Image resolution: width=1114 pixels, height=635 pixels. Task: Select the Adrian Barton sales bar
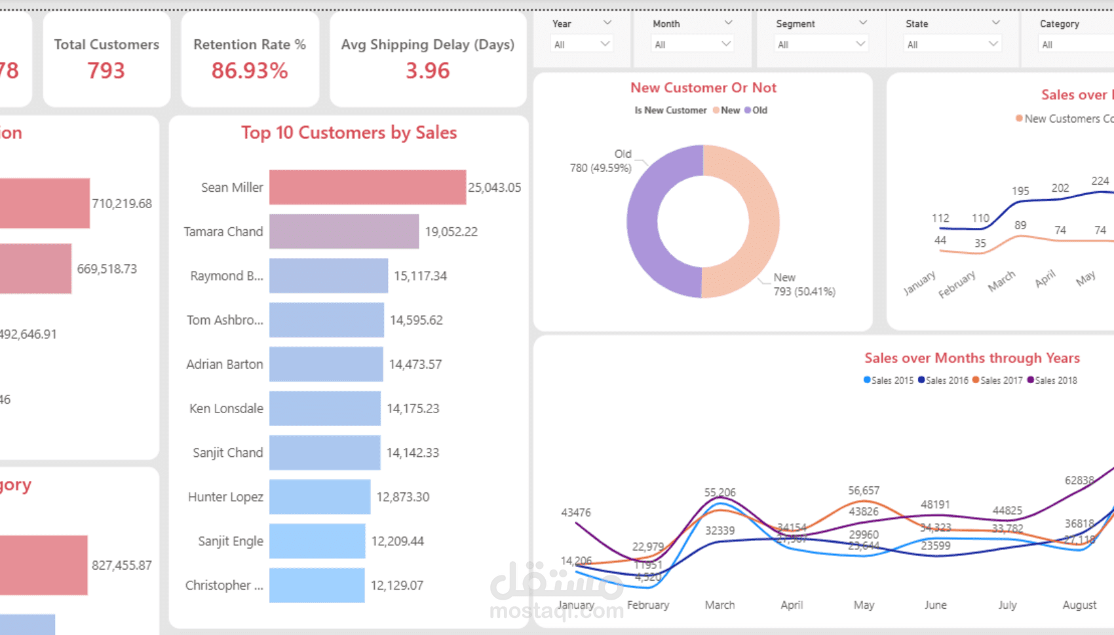(326, 364)
